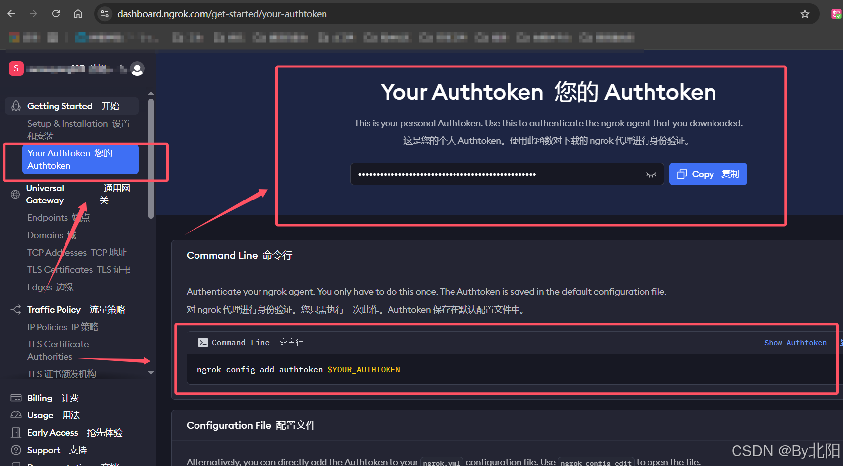Select the Traffic Policy icon
Viewport: 843px width, 466px height.
(15, 309)
